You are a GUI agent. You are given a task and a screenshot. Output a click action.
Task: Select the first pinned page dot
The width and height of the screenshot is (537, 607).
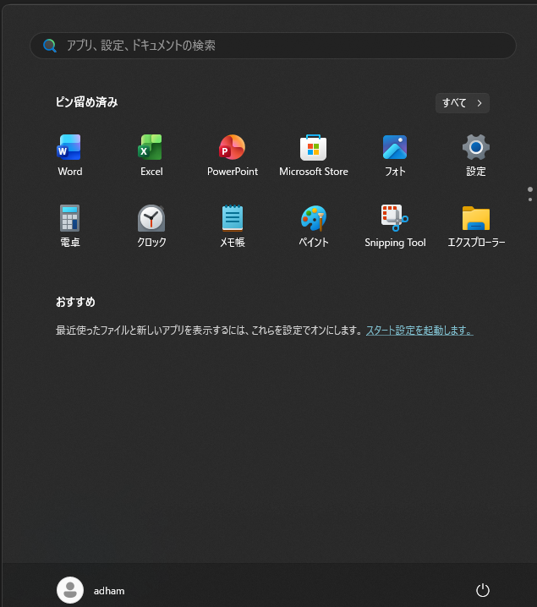(530, 189)
